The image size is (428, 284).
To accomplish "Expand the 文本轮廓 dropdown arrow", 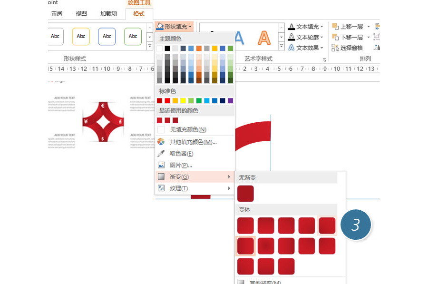I will [322, 37].
